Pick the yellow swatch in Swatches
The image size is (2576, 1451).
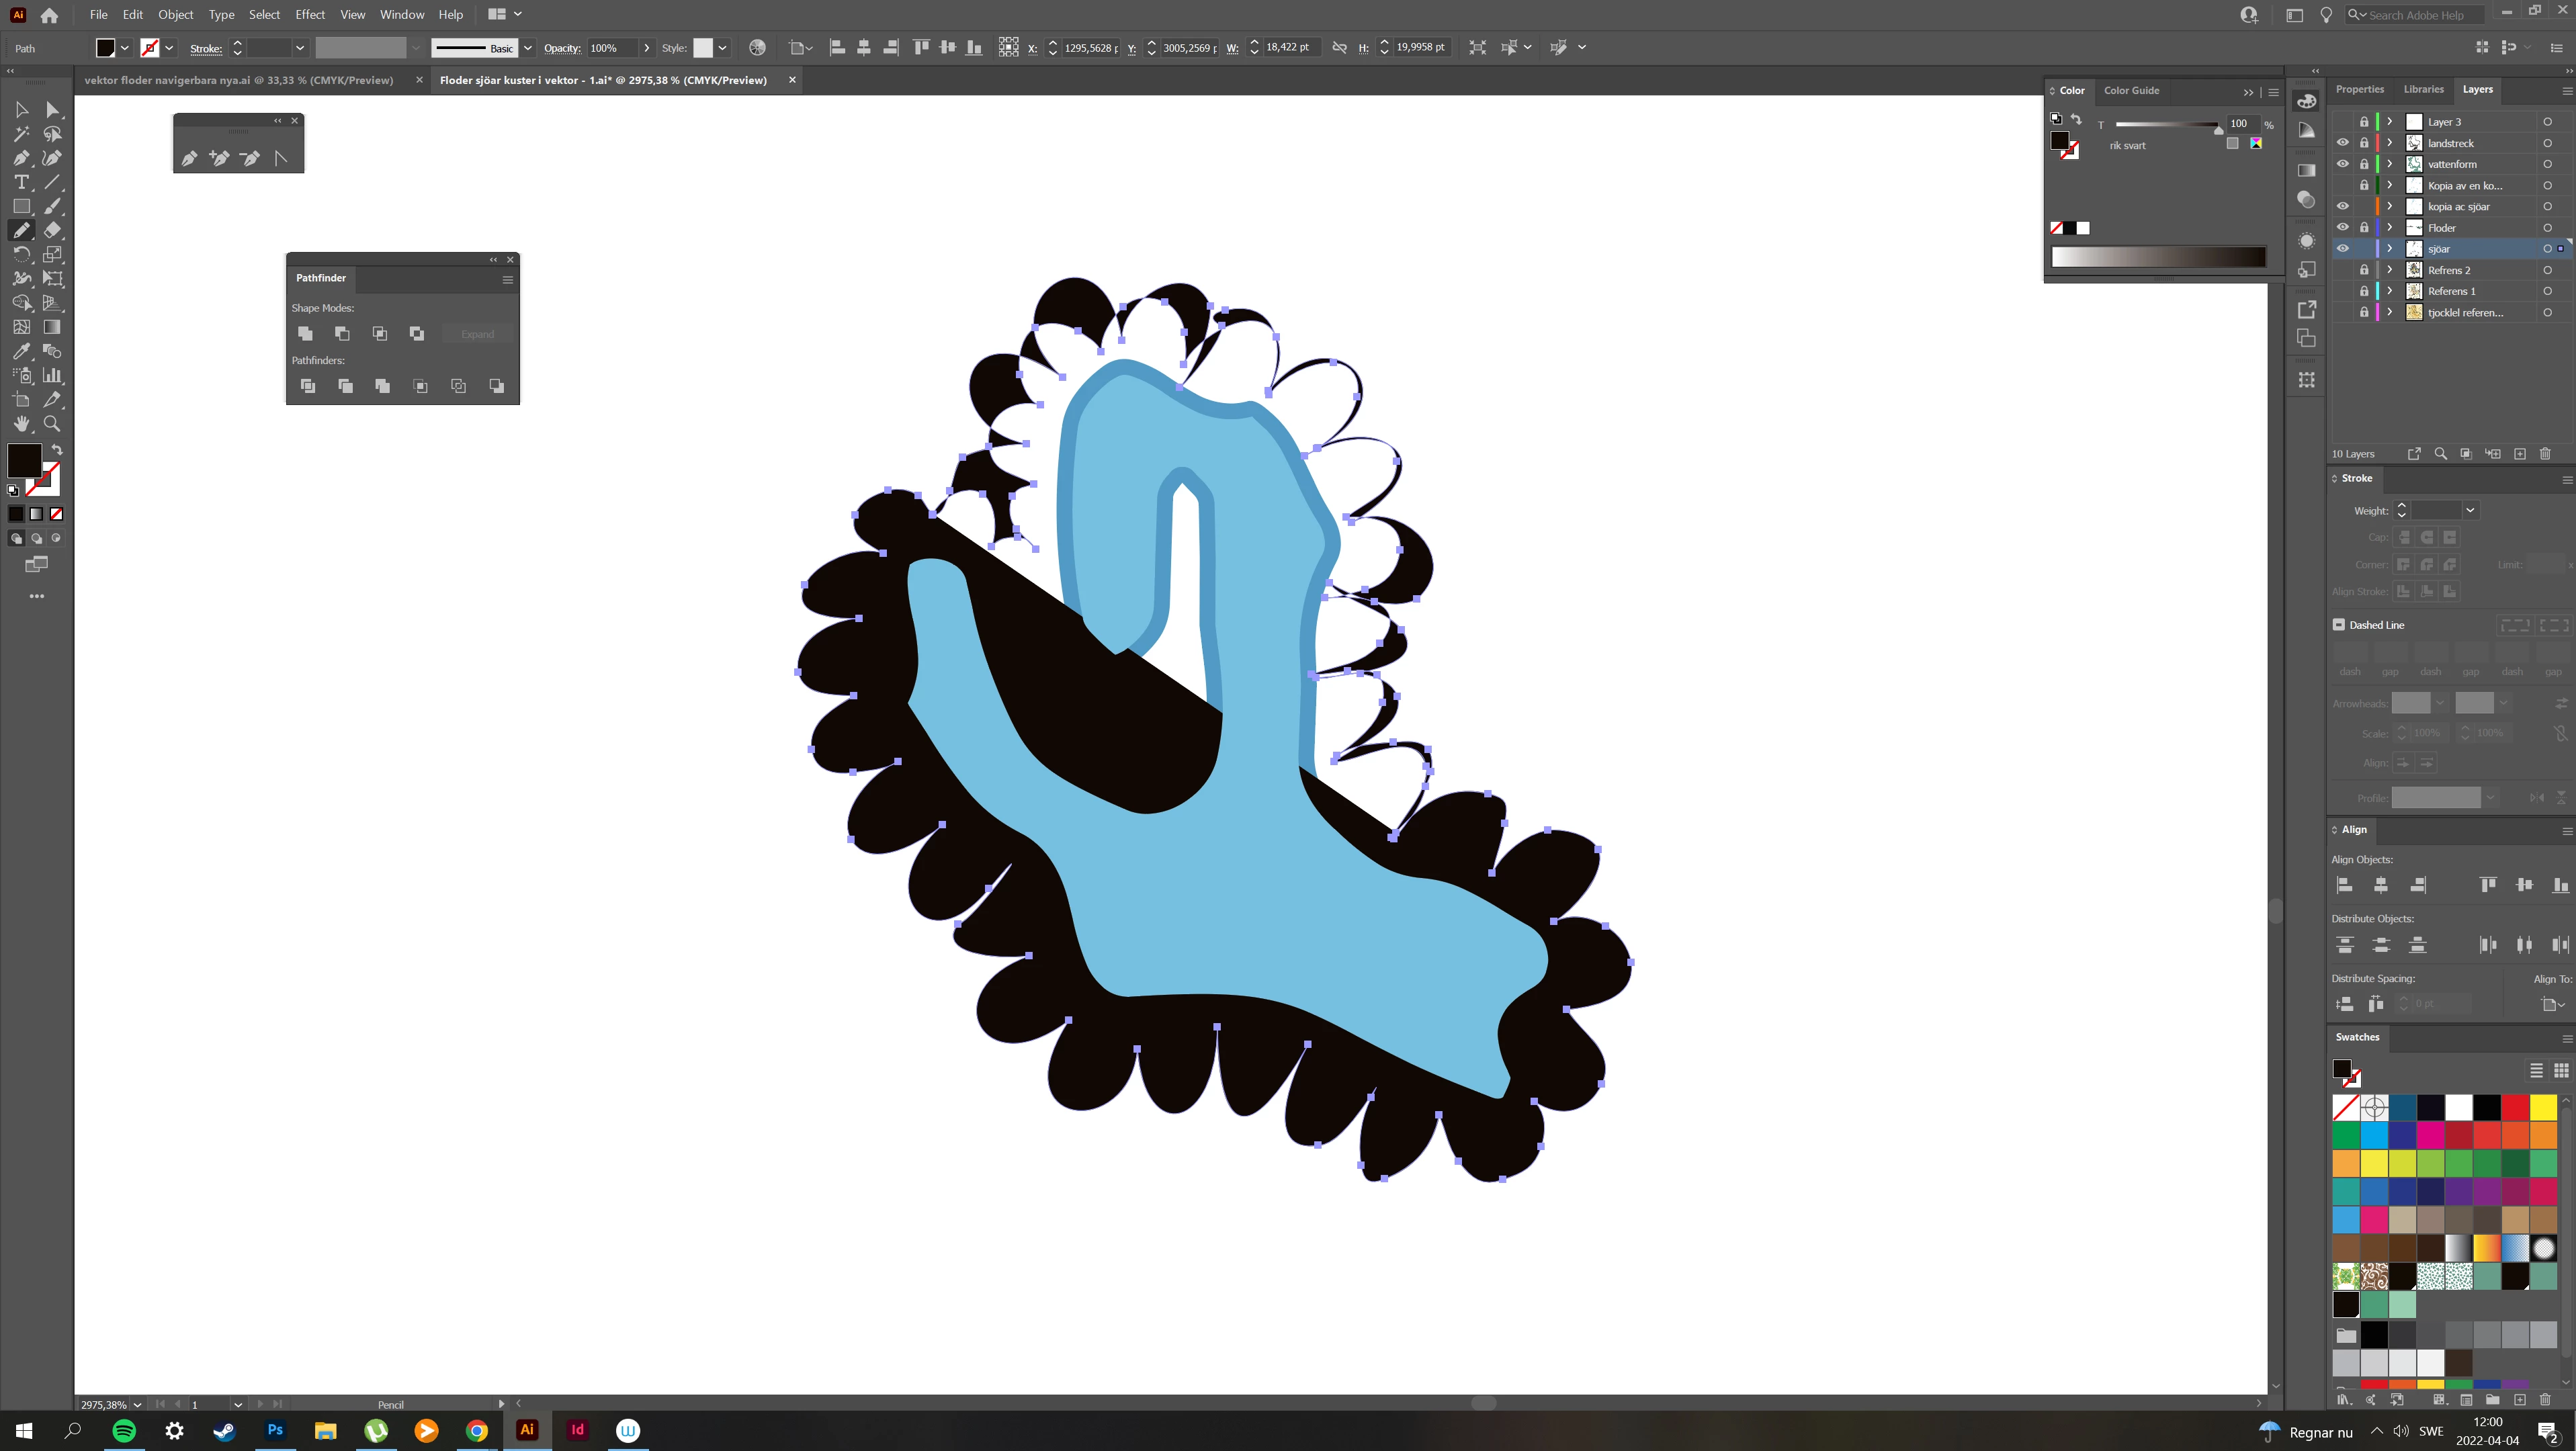(x=2543, y=1107)
